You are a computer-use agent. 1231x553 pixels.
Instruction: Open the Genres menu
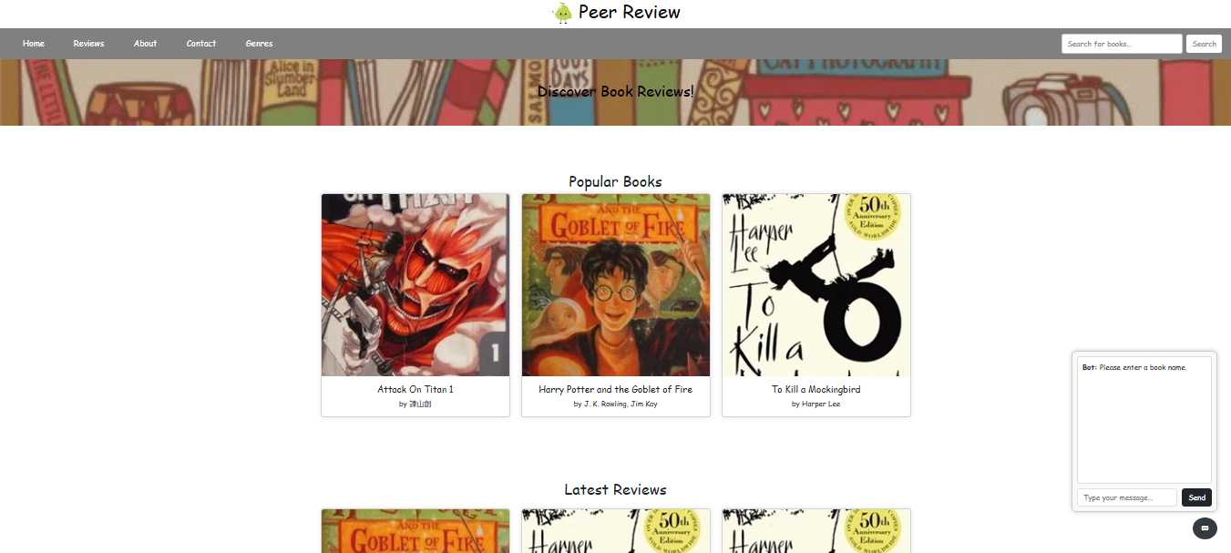(259, 44)
